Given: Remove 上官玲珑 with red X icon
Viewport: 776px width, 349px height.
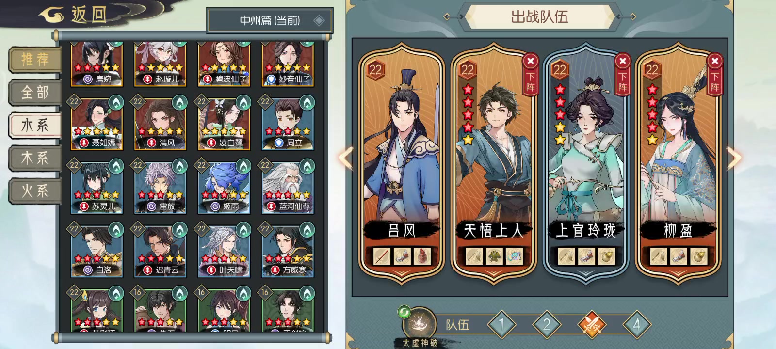Looking at the screenshot, I should (x=622, y=61).
